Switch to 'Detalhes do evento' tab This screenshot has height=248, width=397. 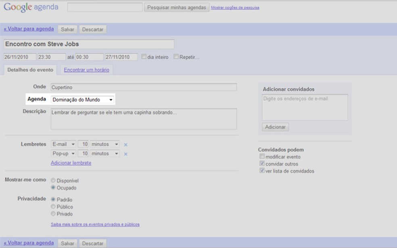pos(30,70)
